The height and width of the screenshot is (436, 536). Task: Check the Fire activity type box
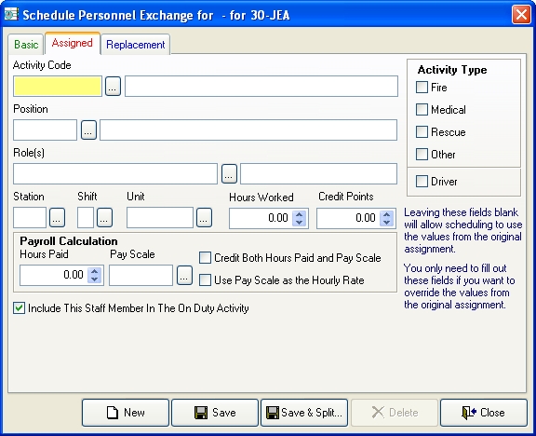point(422,88)
